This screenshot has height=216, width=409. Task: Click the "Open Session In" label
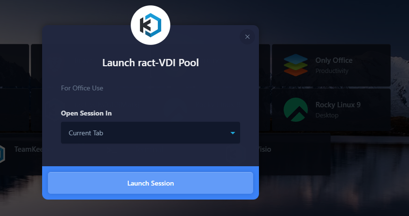(x=86, y=114)
